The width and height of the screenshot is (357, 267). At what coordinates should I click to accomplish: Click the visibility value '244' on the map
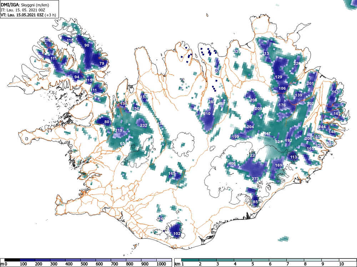coord(322,127)
